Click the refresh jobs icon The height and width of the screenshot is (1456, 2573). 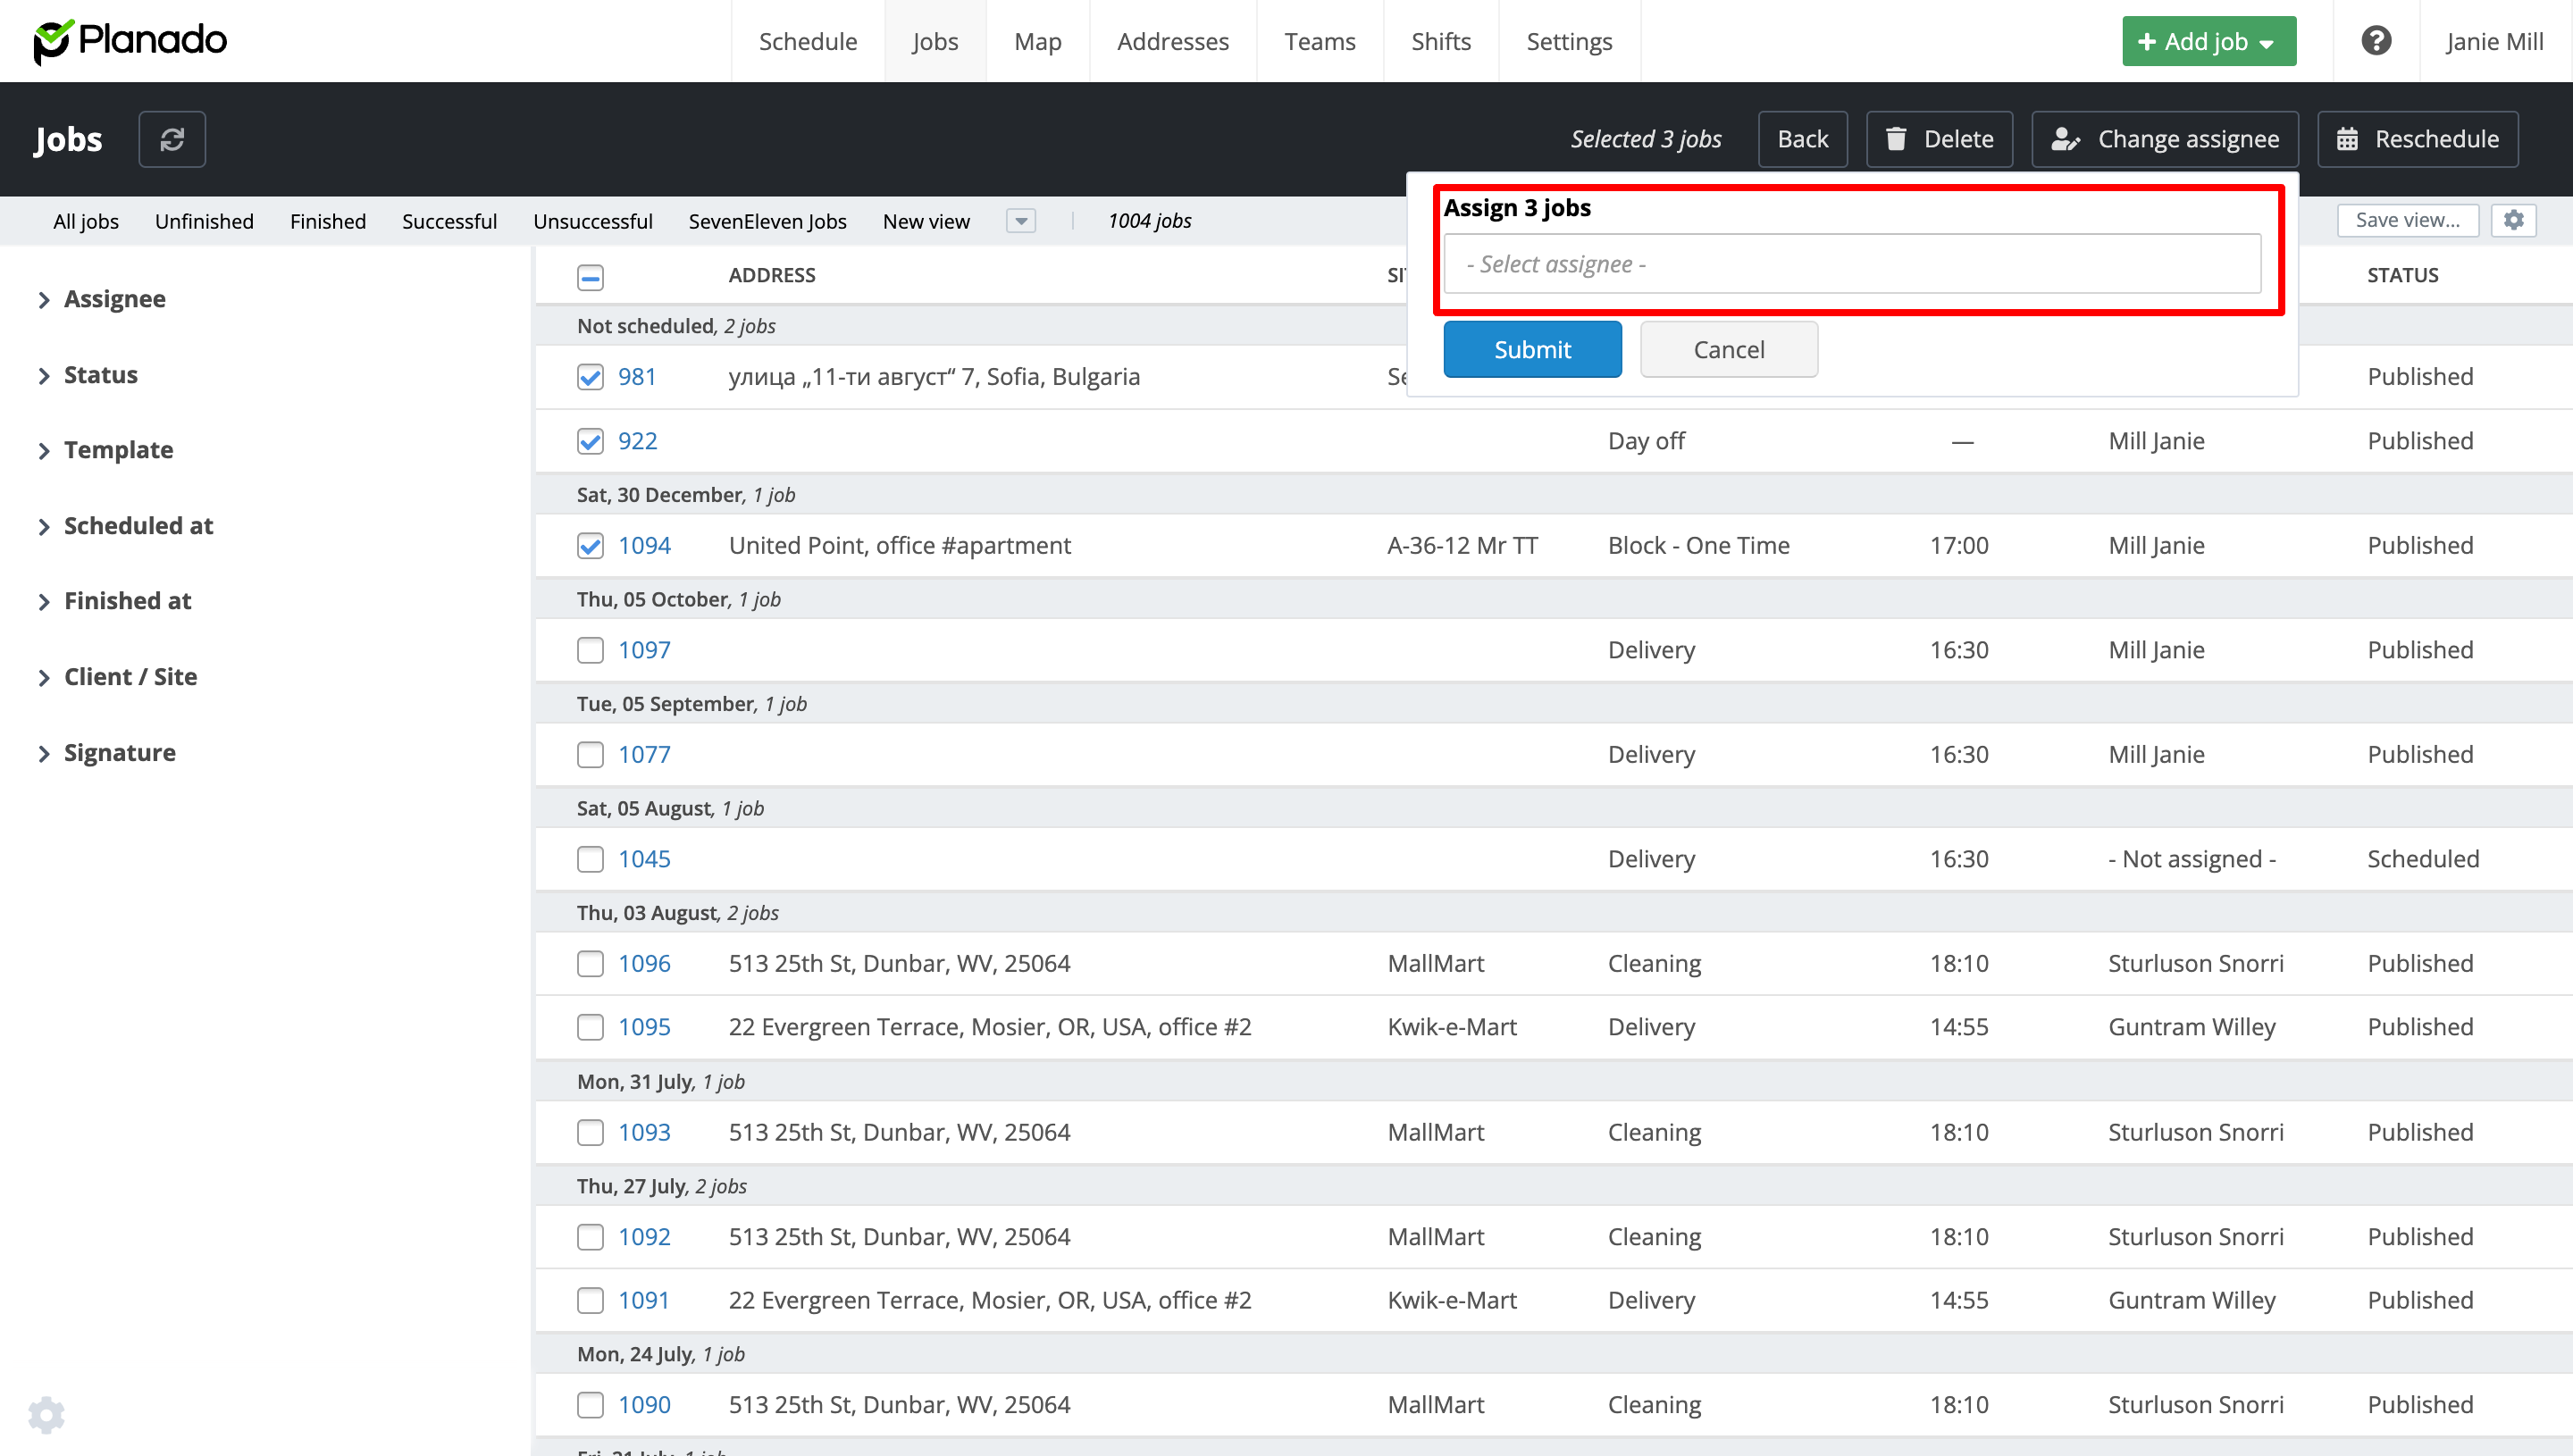coord(172,139)
